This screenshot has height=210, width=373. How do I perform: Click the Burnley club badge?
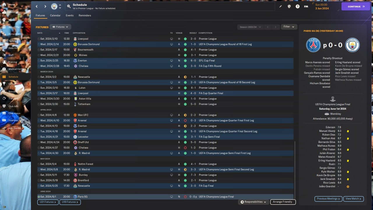[75, 175]
